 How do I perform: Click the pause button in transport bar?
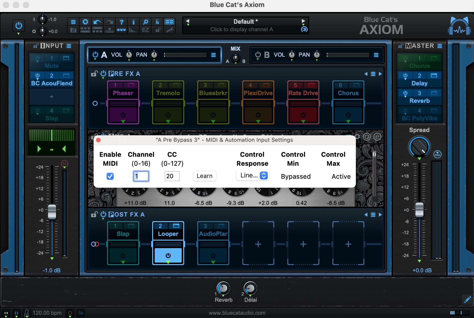[16, 313]
